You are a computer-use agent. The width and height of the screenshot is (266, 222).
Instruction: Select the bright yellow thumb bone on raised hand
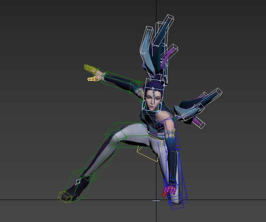click(x=93, y=79)
